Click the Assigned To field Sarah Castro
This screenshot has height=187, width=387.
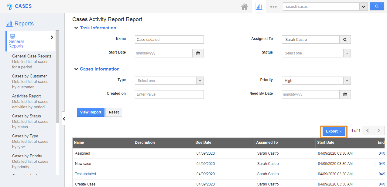310,39
